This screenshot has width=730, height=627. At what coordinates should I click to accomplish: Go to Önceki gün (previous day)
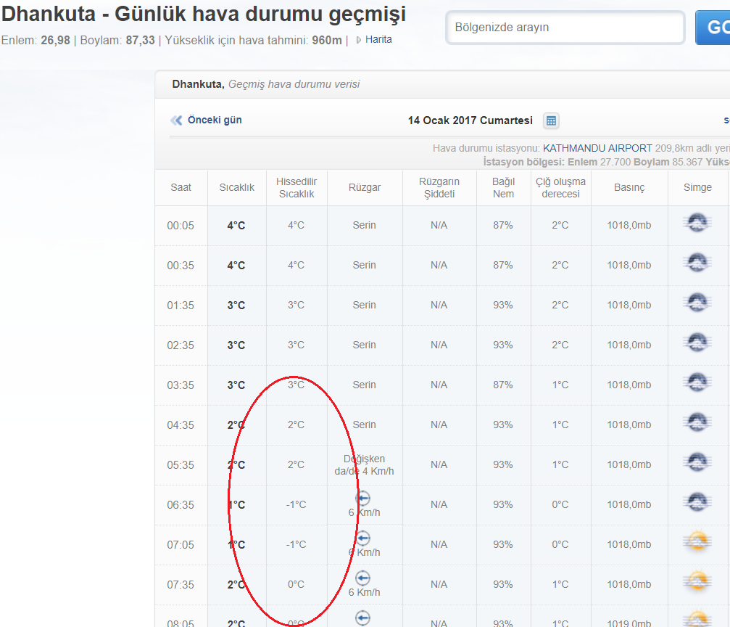(x=215, y=120)
